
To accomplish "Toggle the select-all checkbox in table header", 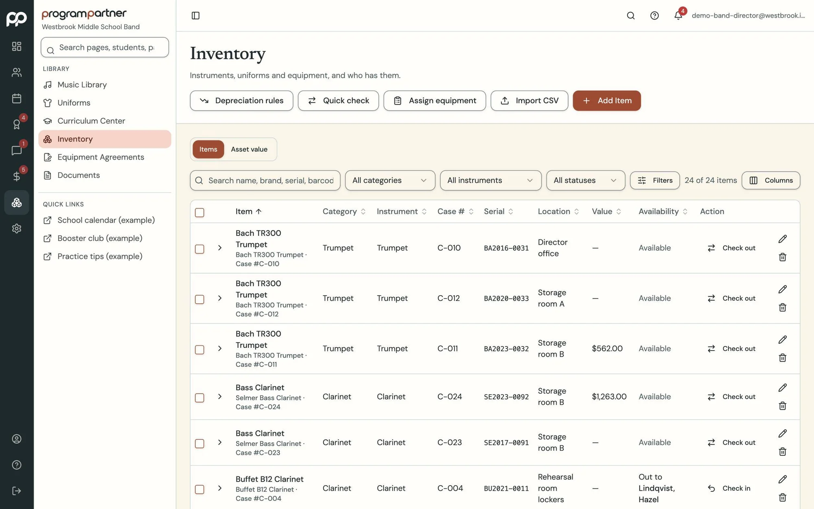I will click(199, 213).
